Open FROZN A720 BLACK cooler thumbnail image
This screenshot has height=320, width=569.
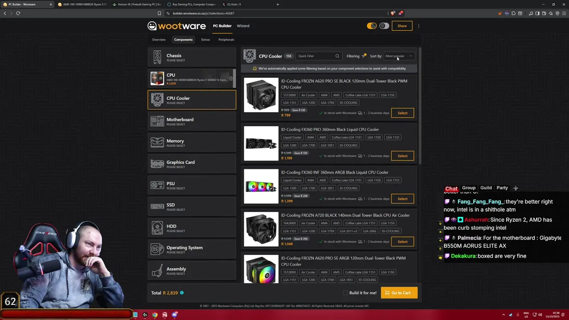click(x=261, y=229)
